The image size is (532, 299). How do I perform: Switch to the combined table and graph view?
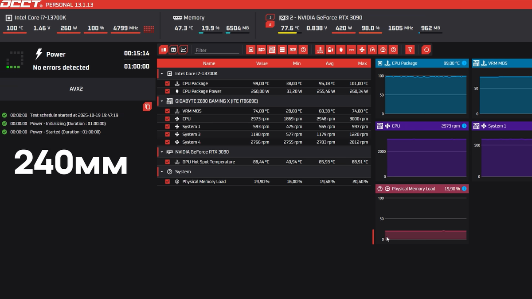164,50
